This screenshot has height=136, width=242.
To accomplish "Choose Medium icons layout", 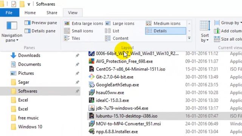I will click(163, 23).
